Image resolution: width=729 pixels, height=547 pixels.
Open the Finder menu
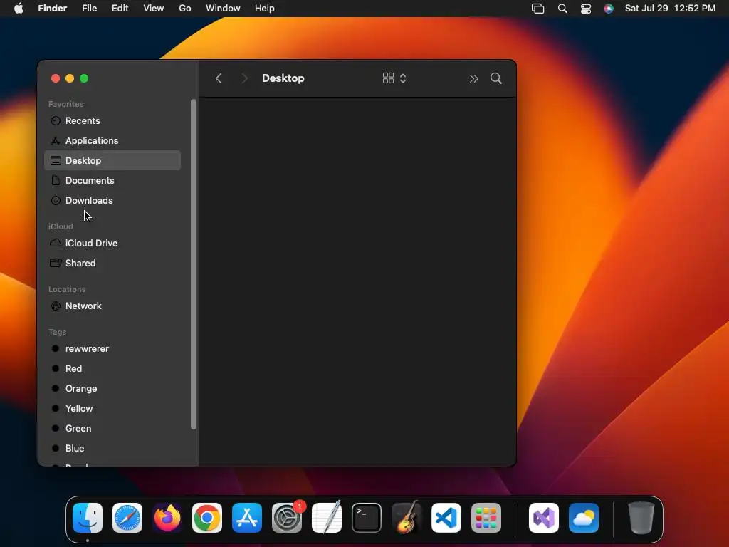coord(53,9)
